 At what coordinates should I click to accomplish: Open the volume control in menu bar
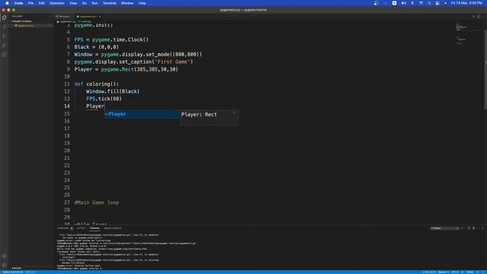[403, 3]
